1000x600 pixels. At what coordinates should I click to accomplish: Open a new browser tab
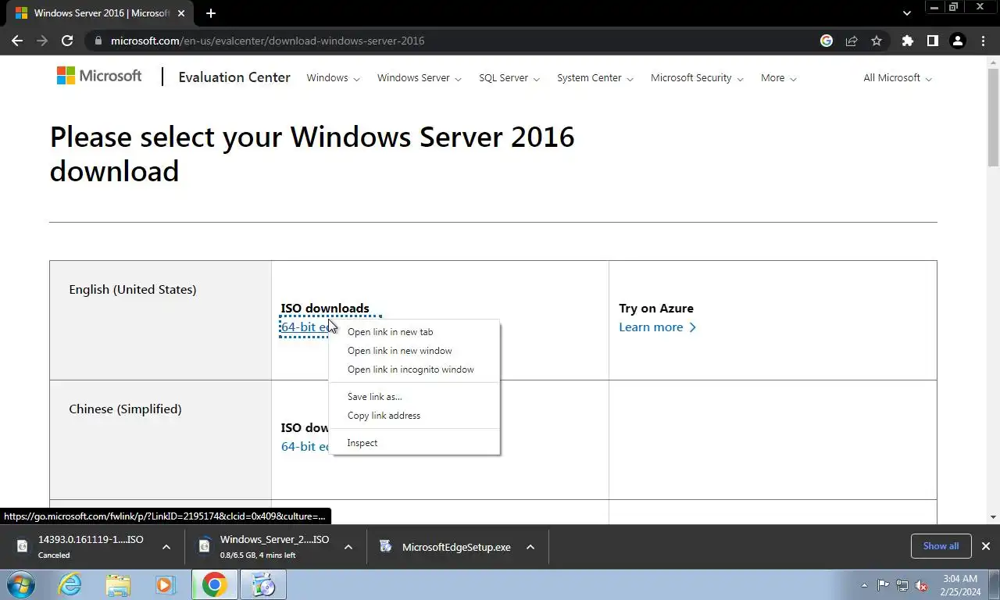(211, 13)
